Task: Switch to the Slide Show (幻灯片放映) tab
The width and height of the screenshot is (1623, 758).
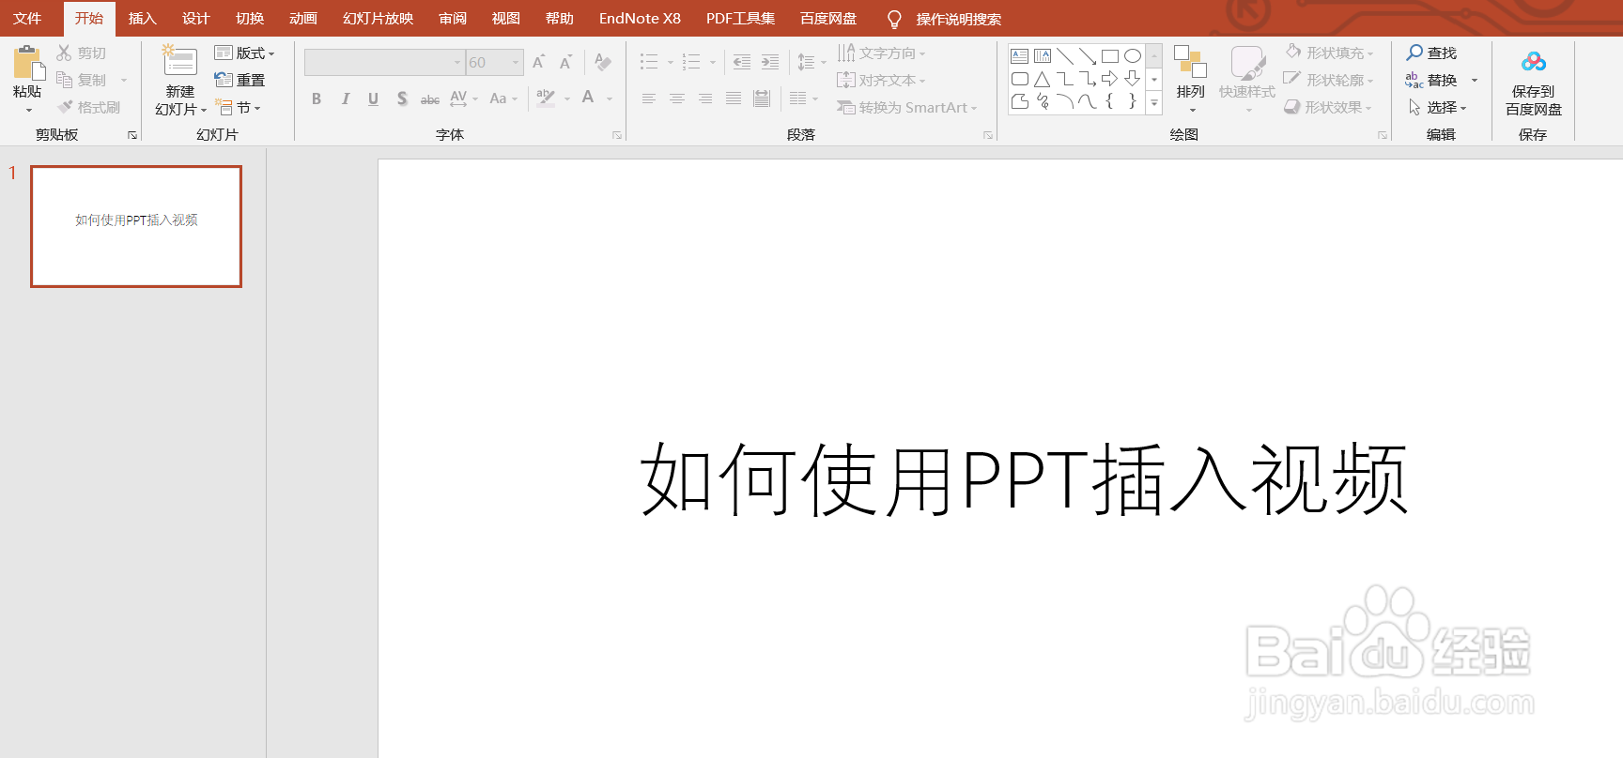Action: (x=378, y=19)
